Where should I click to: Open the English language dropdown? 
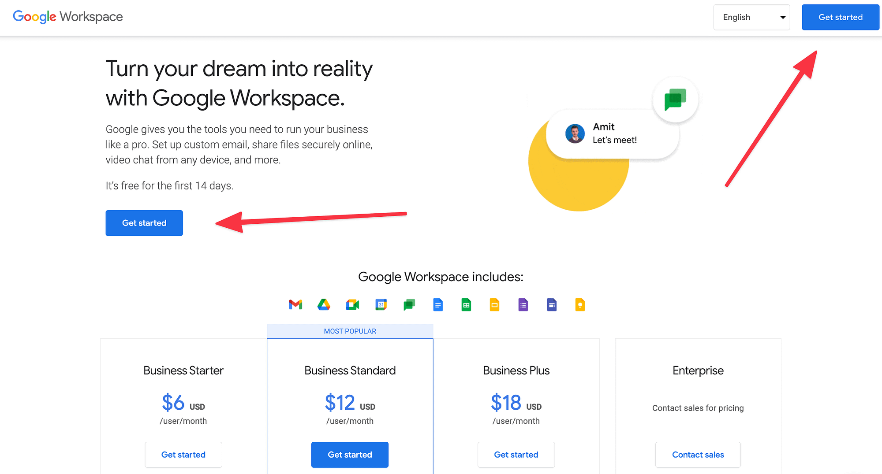point(751,17)
